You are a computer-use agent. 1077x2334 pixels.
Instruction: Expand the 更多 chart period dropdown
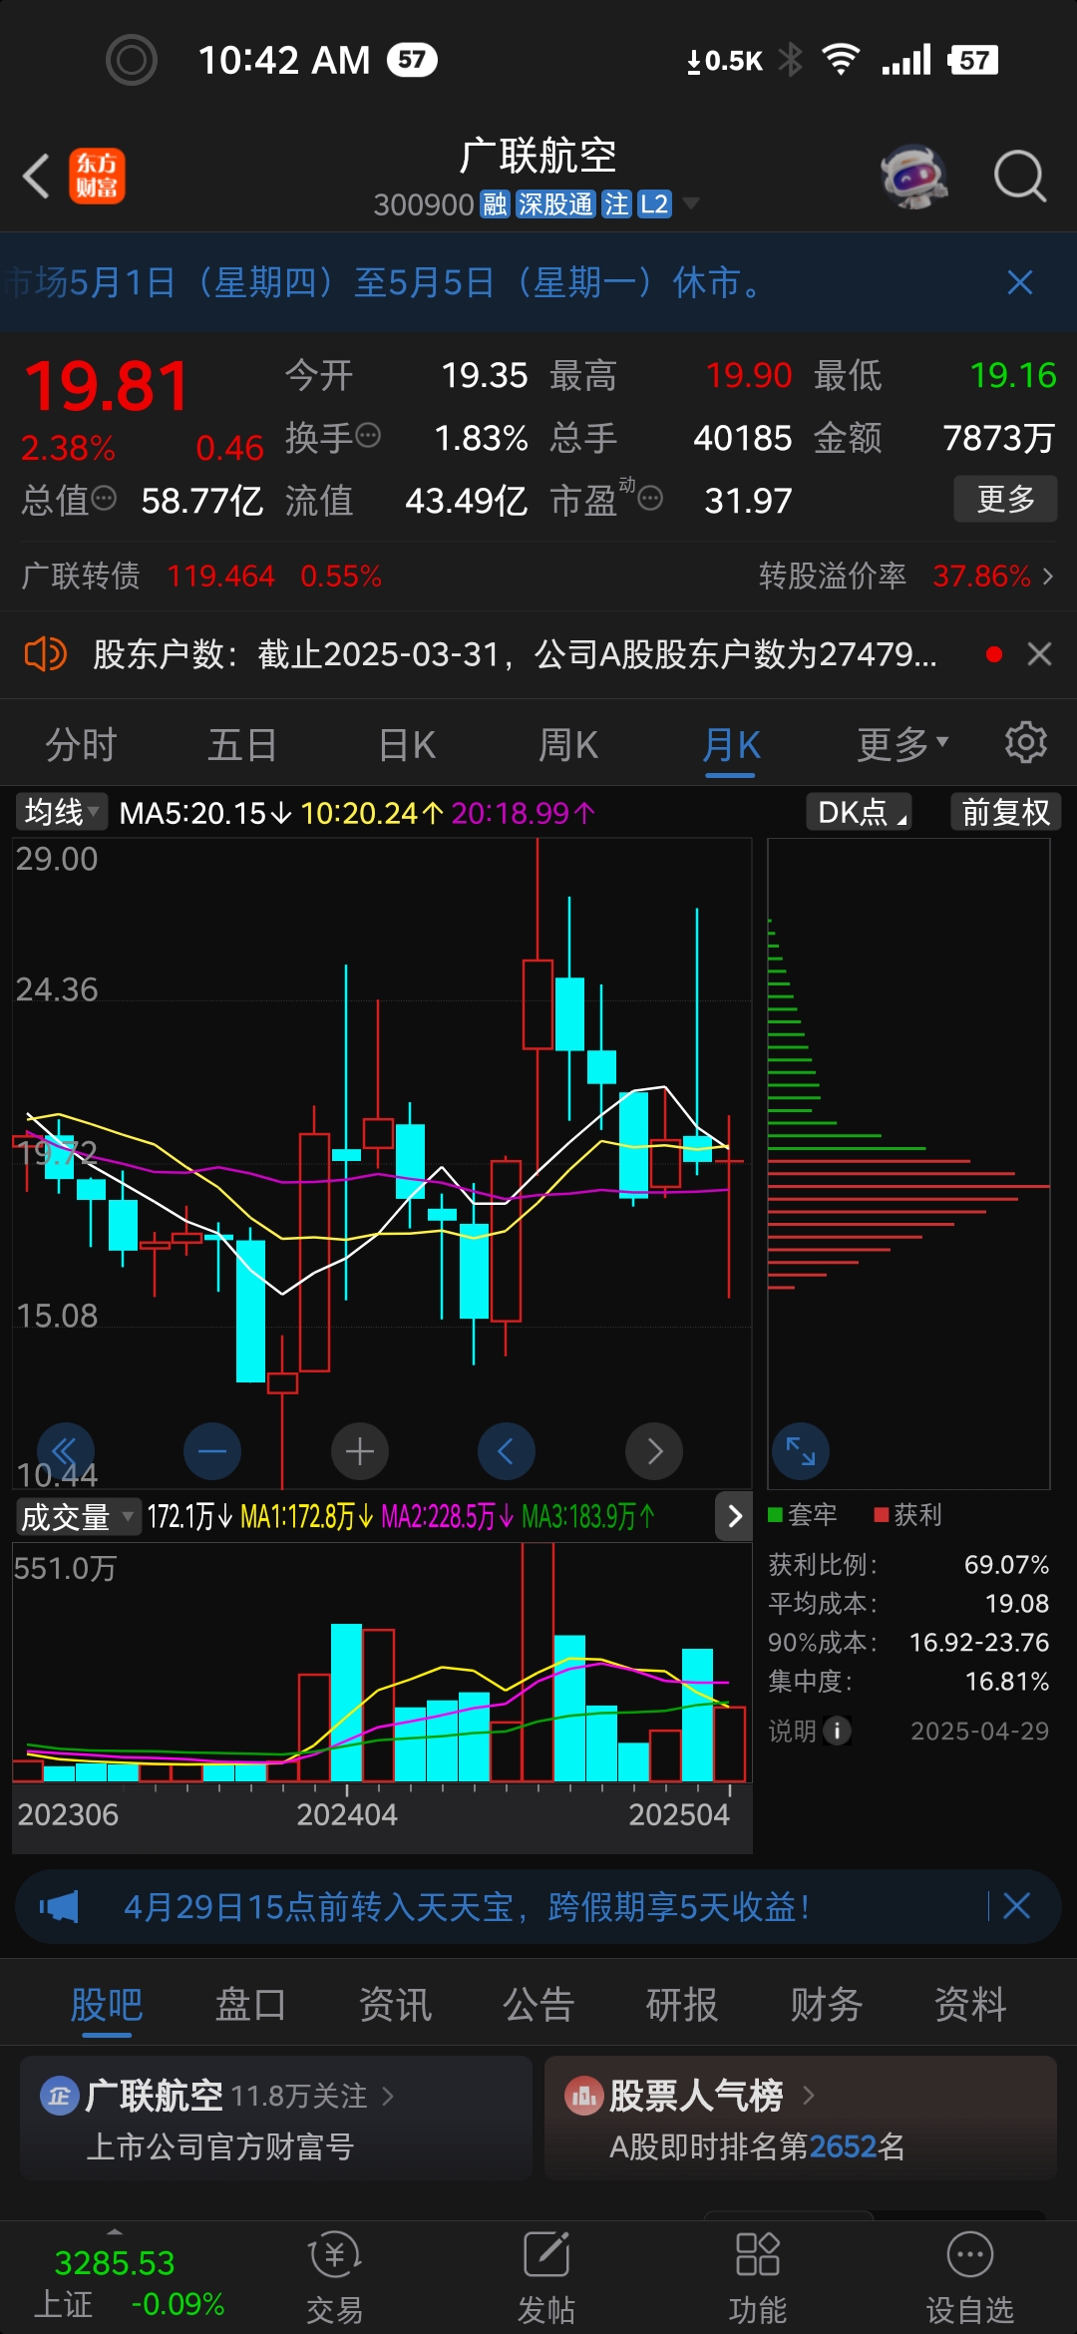pyautogui.click(x=902, y=744)
